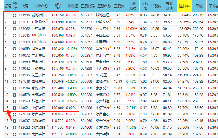Viewport: 218px width, 138px height.
Task: Open bond code 128062
Action: pyautogui.click(x=24, y=29)
